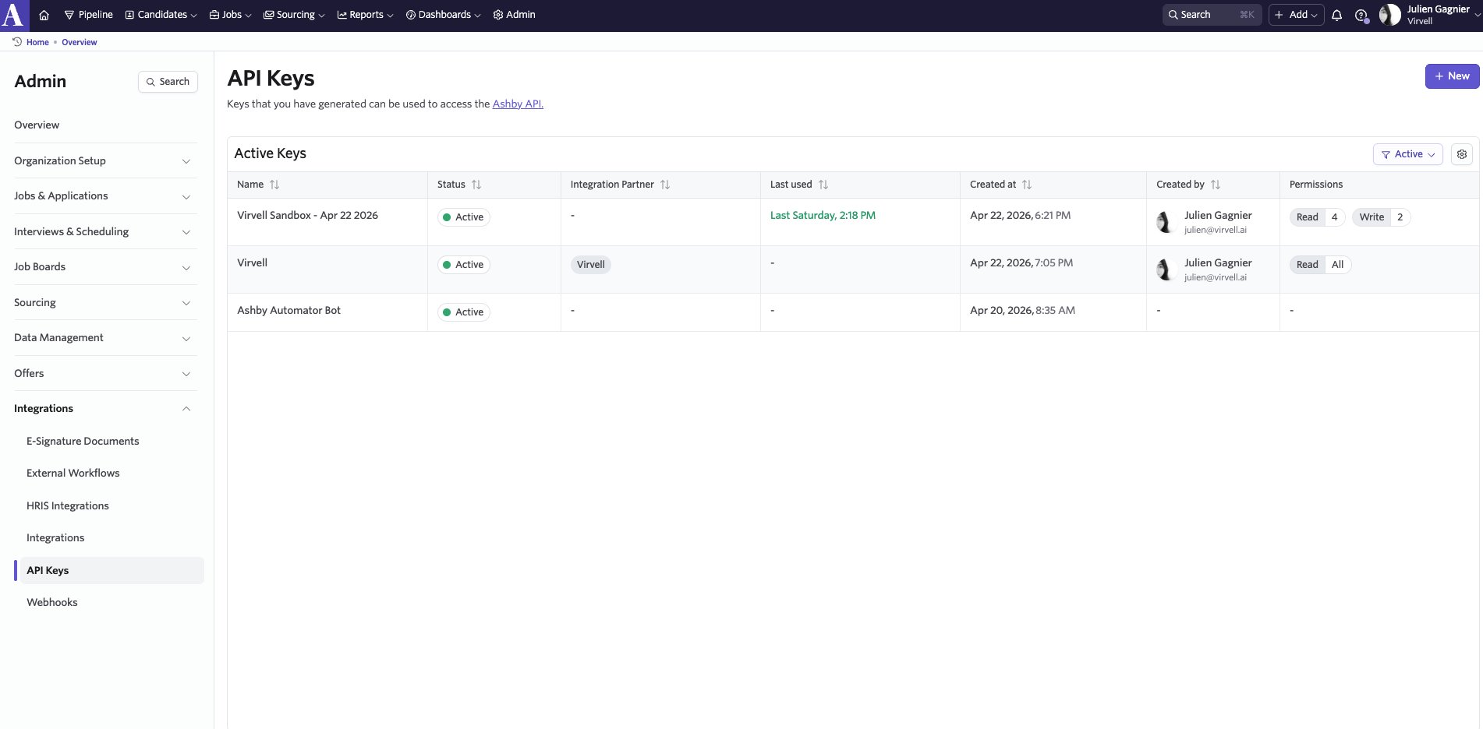Click avatar in Virvell Sandbox row
This screenshot has height=729, width=1483.
tap(1166, 222)
